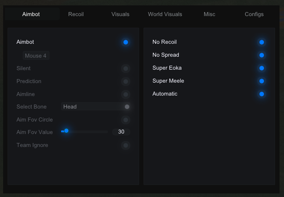Toggle the Super Eoka switch off
Screen dimensions: 284x197
point(262,68)
